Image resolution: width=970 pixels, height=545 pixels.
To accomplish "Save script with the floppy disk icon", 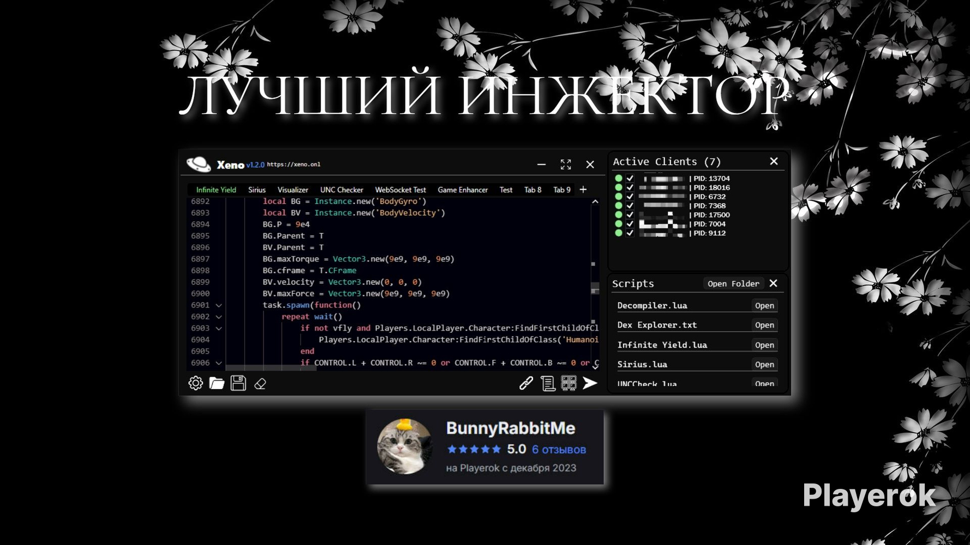I will (x=238, y=383).
